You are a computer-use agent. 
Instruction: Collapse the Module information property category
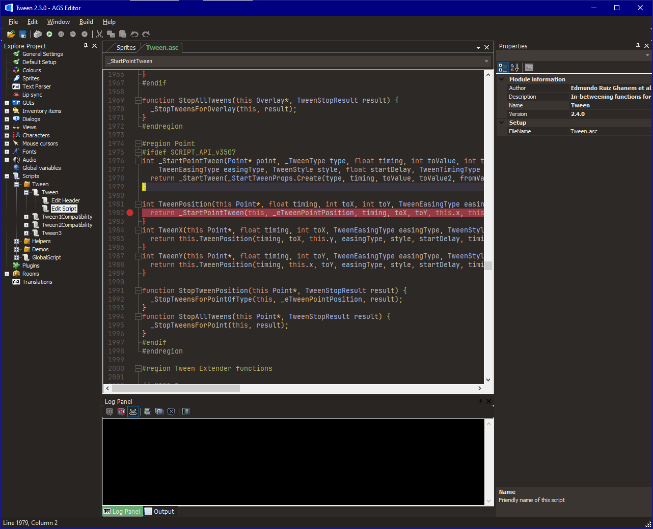pyautogui.click(x=502, y=79)
